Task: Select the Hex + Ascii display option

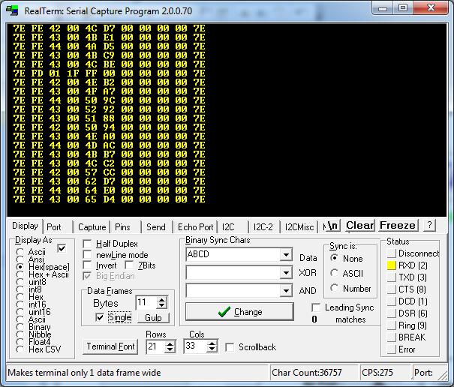Action: coord(20,274)
